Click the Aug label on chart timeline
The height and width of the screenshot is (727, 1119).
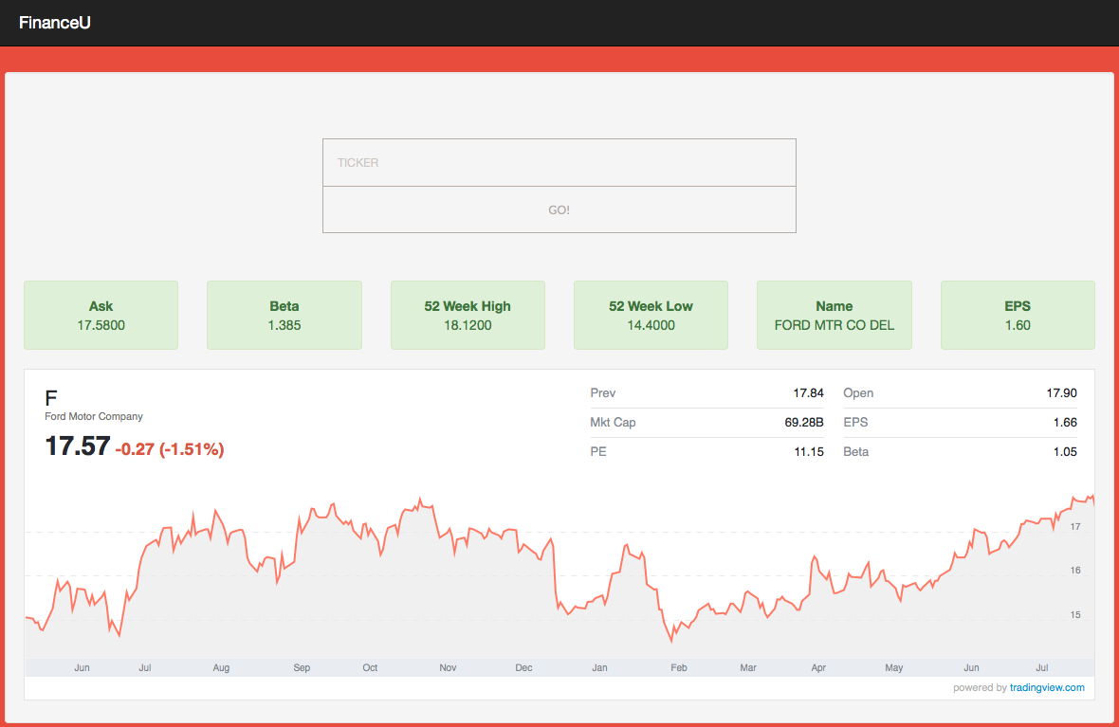pos(221,668)
